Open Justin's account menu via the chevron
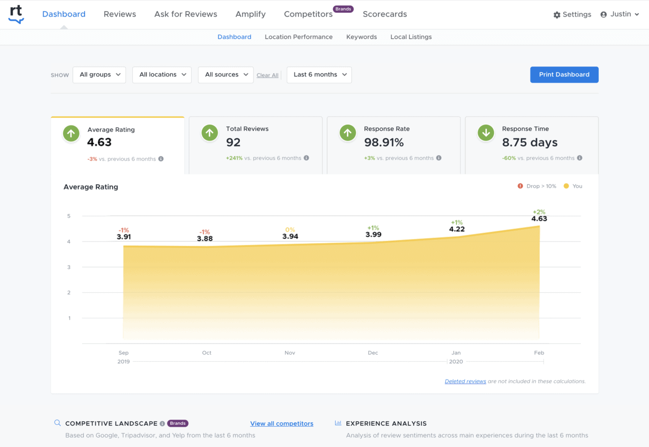Screen dimensions: 649x447 pos(637,14)
